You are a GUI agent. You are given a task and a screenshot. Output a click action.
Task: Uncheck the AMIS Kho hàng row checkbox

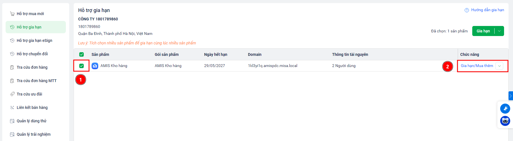coord(81,66)
